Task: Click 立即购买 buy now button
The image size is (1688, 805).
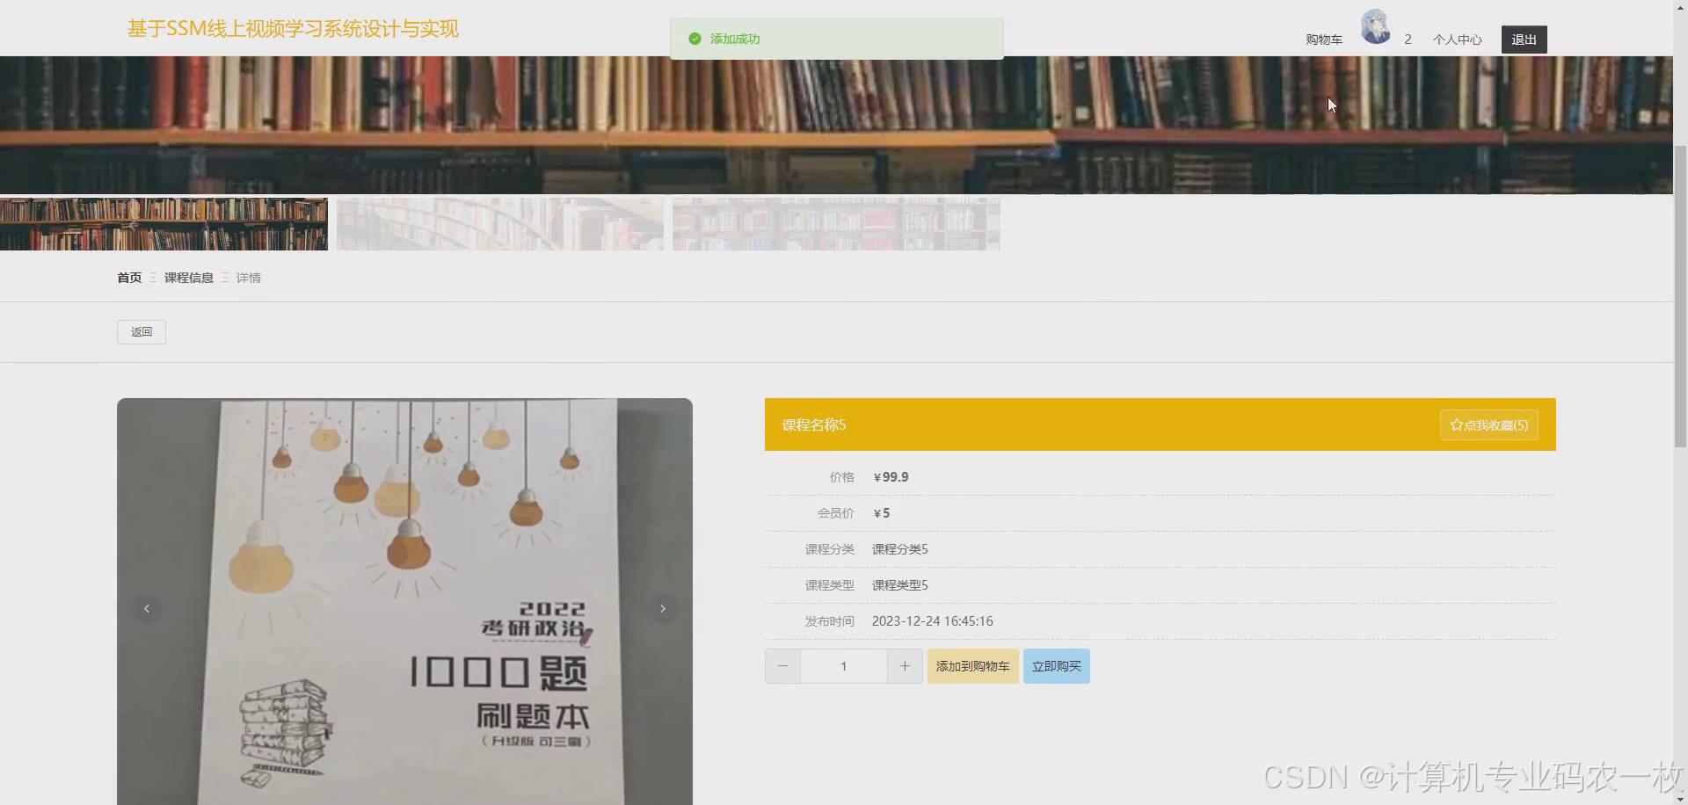Action: click(x=1056, y=666)
